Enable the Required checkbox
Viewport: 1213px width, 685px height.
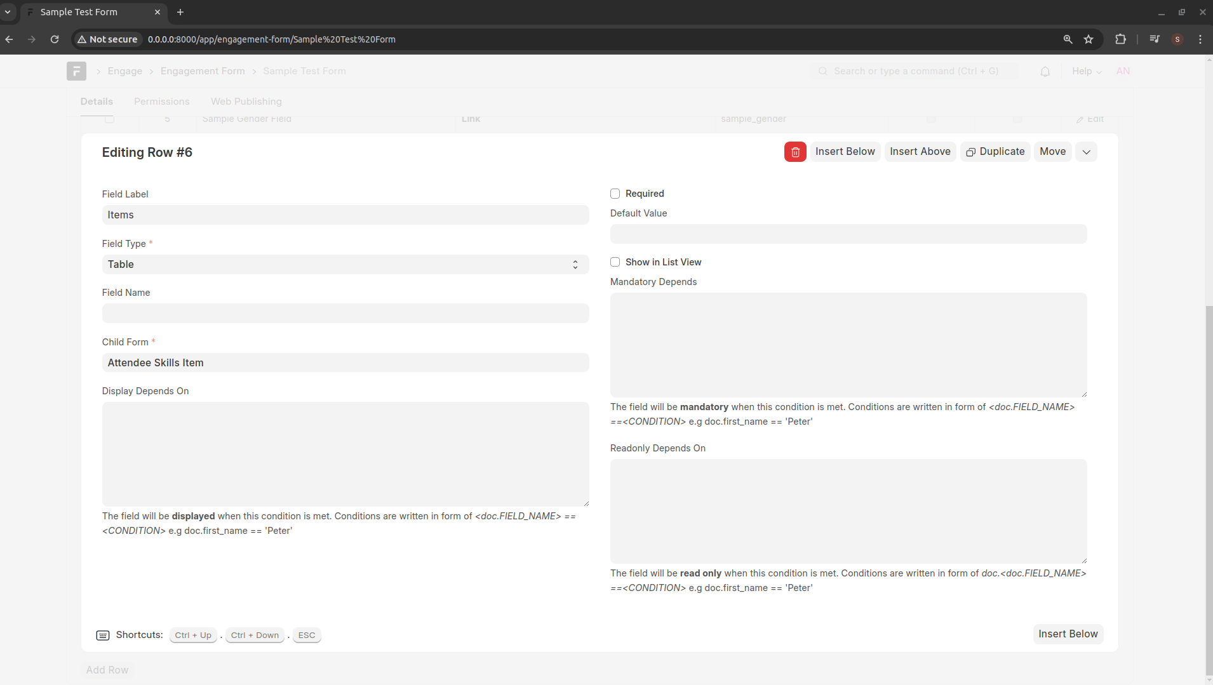[615, 194]
